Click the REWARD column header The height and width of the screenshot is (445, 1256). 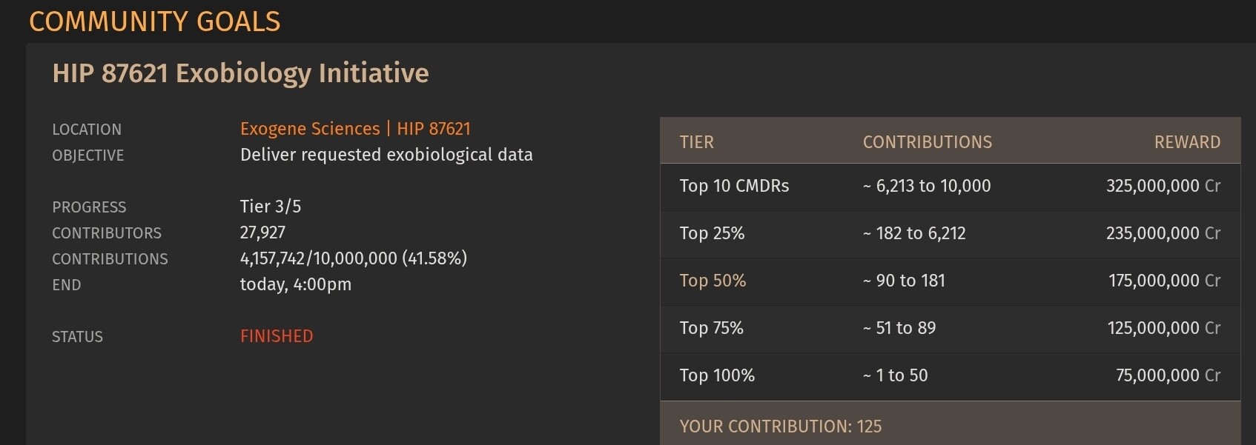[x=1186, y=142]
